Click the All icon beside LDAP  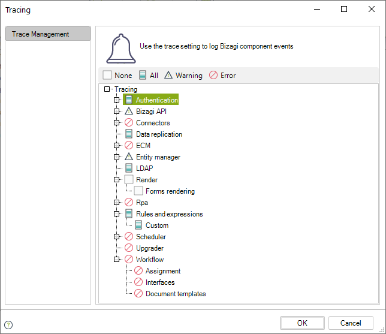(129, 168)
